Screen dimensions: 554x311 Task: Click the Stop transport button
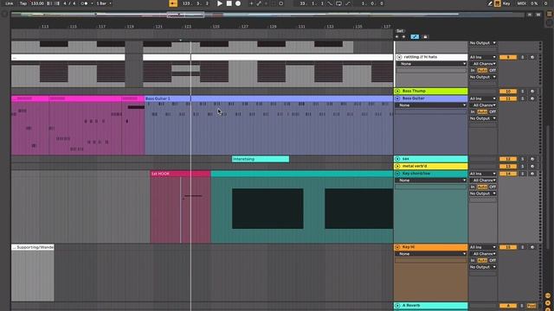[x=229, y=3]
